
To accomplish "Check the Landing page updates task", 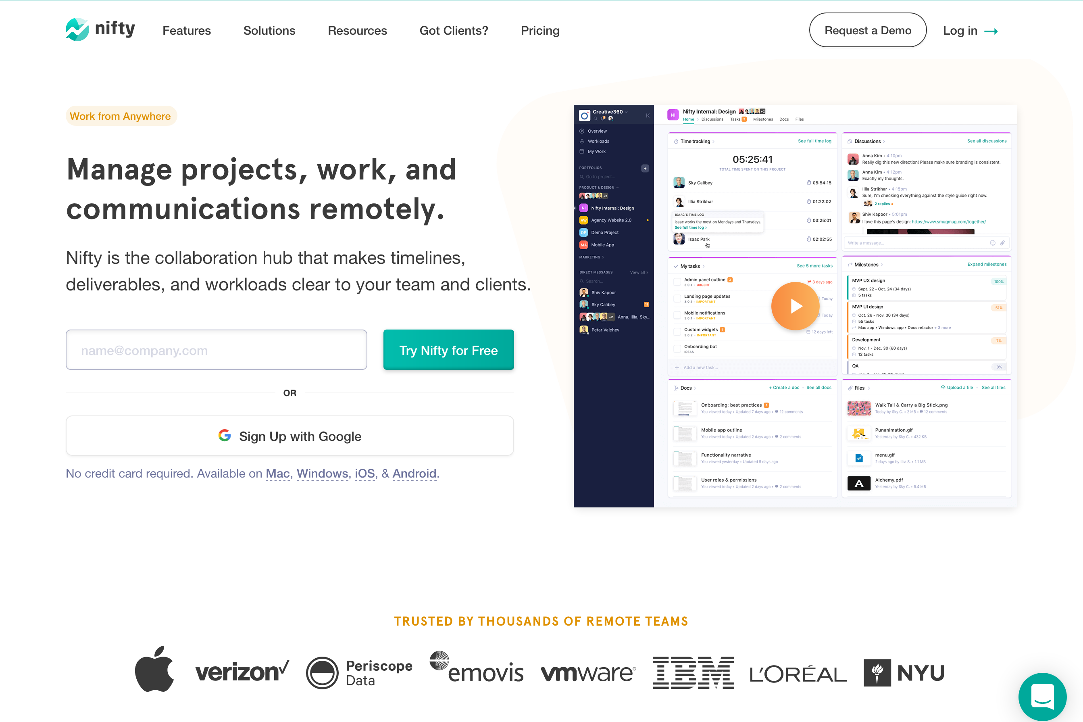I will (677, 298).
